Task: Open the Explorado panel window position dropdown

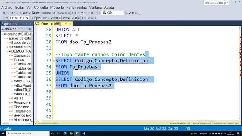Action: (x=22, y=24)
